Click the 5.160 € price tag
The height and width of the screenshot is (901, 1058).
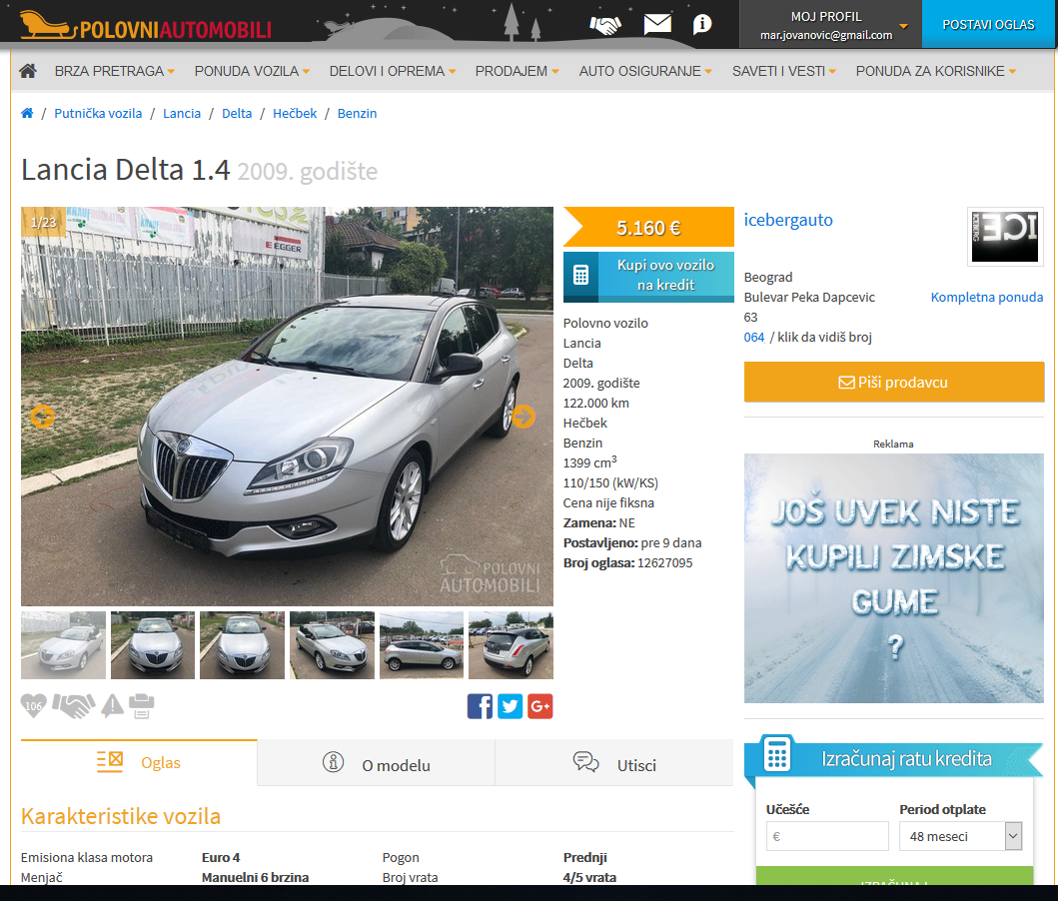(648, 228)
